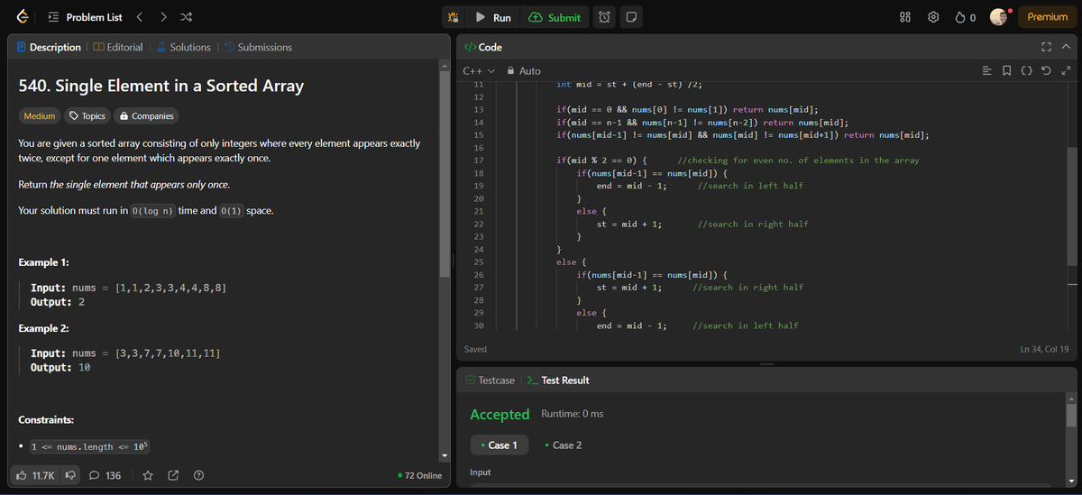Switch to the Editorial tab

coord(118,47)
